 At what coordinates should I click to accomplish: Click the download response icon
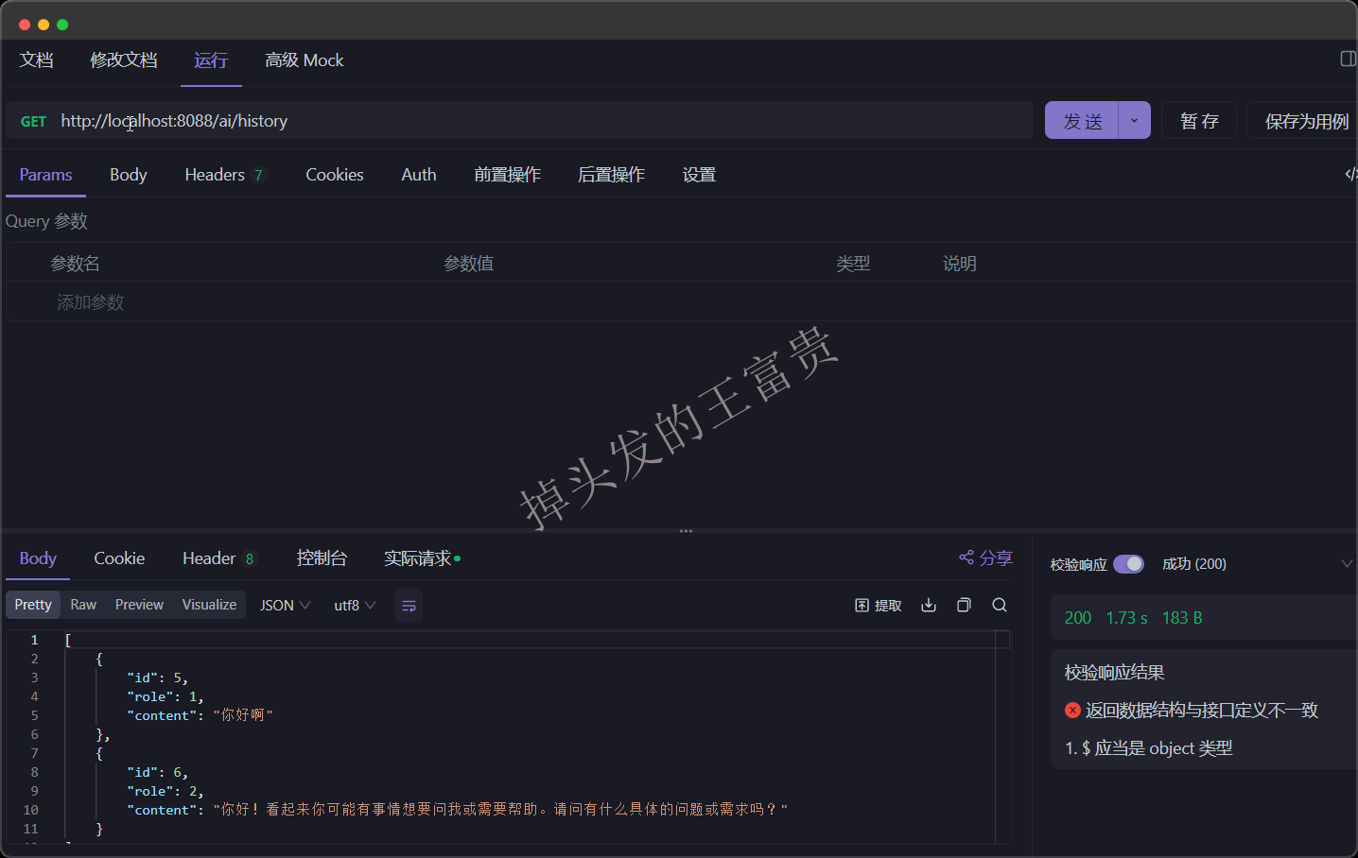[929, 605]
